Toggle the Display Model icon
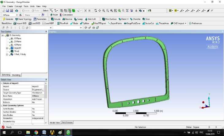224x136 pixels. tap(140, 11)
